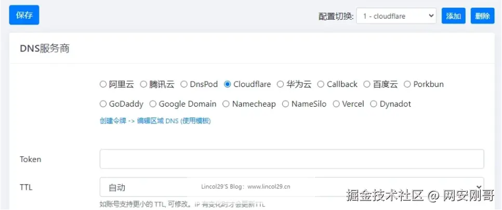Select NameSilo as DNS provider
This screenshot has width=502, height=210.
click(x=285, y=104)
